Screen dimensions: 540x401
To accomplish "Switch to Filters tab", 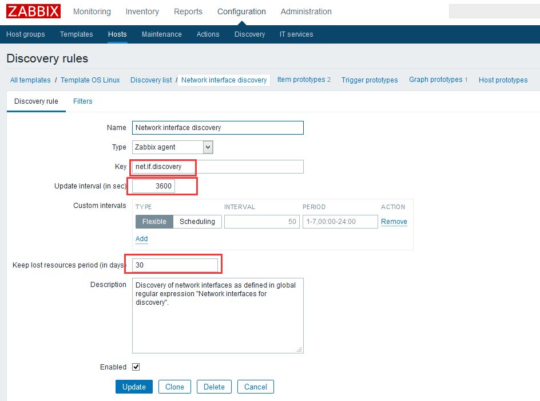I will tap(82, 101).
